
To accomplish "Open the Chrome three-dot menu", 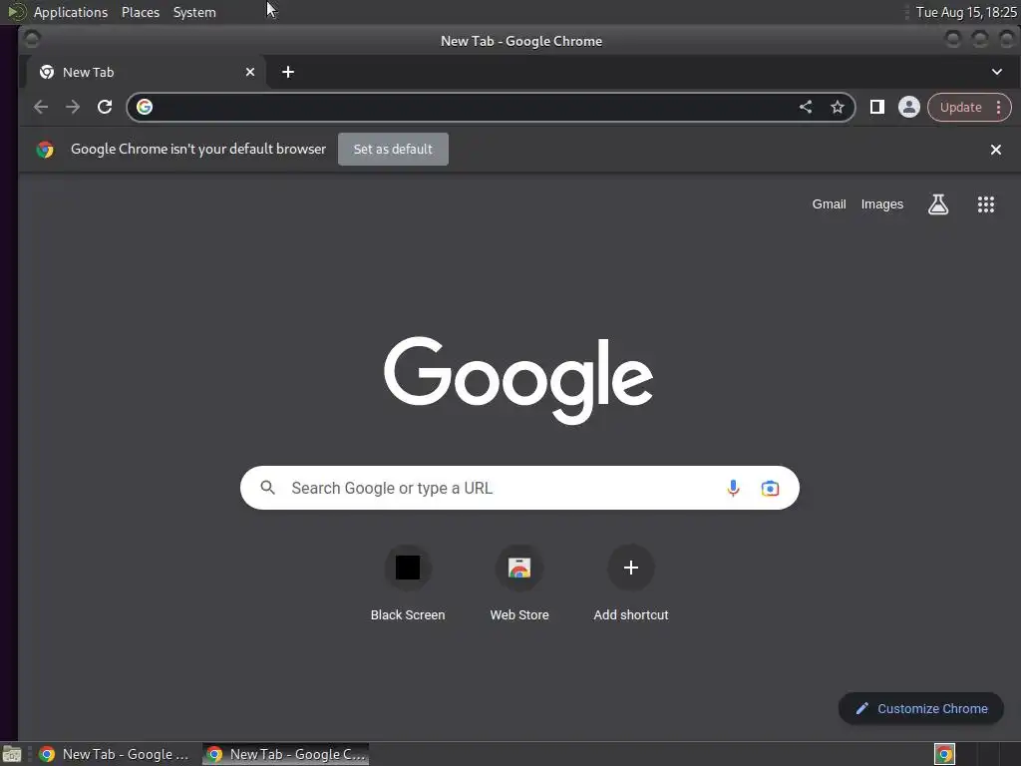I will pos(998,108).
